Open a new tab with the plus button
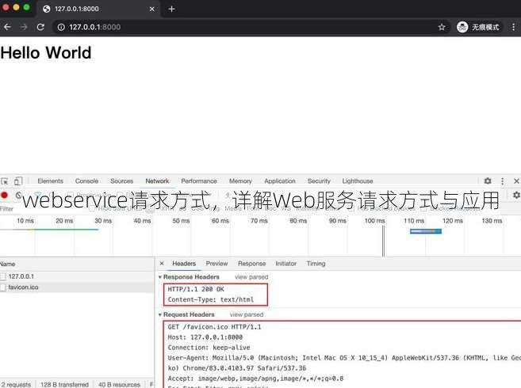The height and width of the screenshot is (388, 521). (x=171, y=9)
